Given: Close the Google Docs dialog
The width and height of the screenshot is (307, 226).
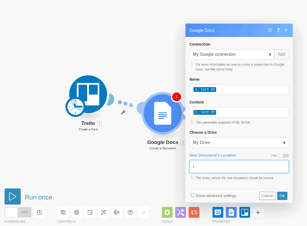Looking at the screenshot, I should click(286, 30).
